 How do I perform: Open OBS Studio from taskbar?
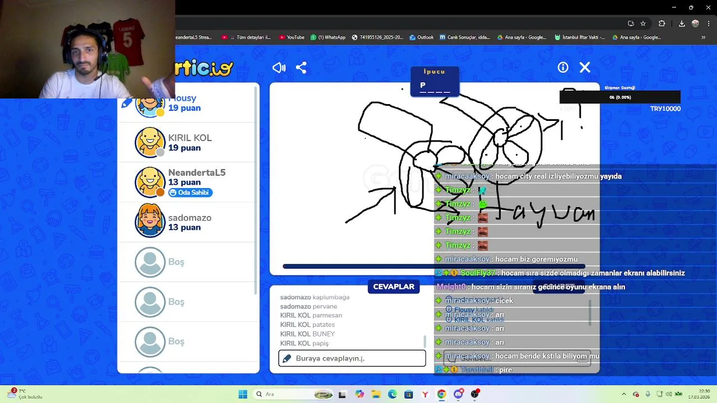pyautogui.click(x=475, y=394)
